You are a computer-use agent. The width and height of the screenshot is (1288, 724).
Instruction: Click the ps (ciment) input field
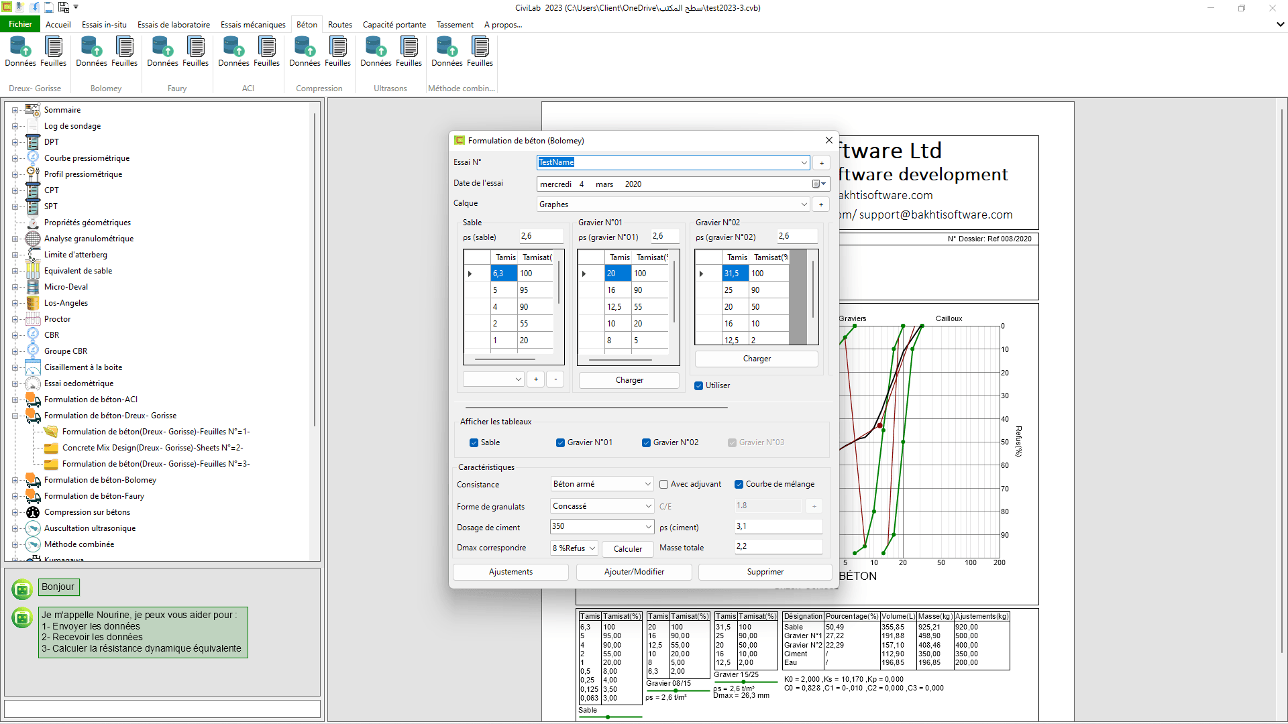pos(778,527)
